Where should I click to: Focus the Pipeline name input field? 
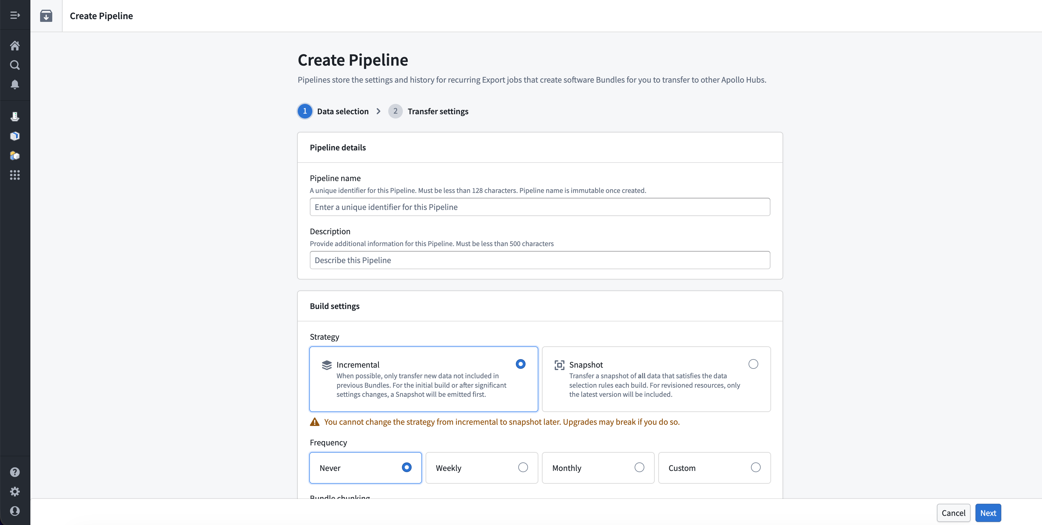point(540,207)
